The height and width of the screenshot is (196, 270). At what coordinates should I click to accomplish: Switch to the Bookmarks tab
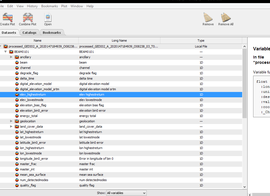[52, 33]
